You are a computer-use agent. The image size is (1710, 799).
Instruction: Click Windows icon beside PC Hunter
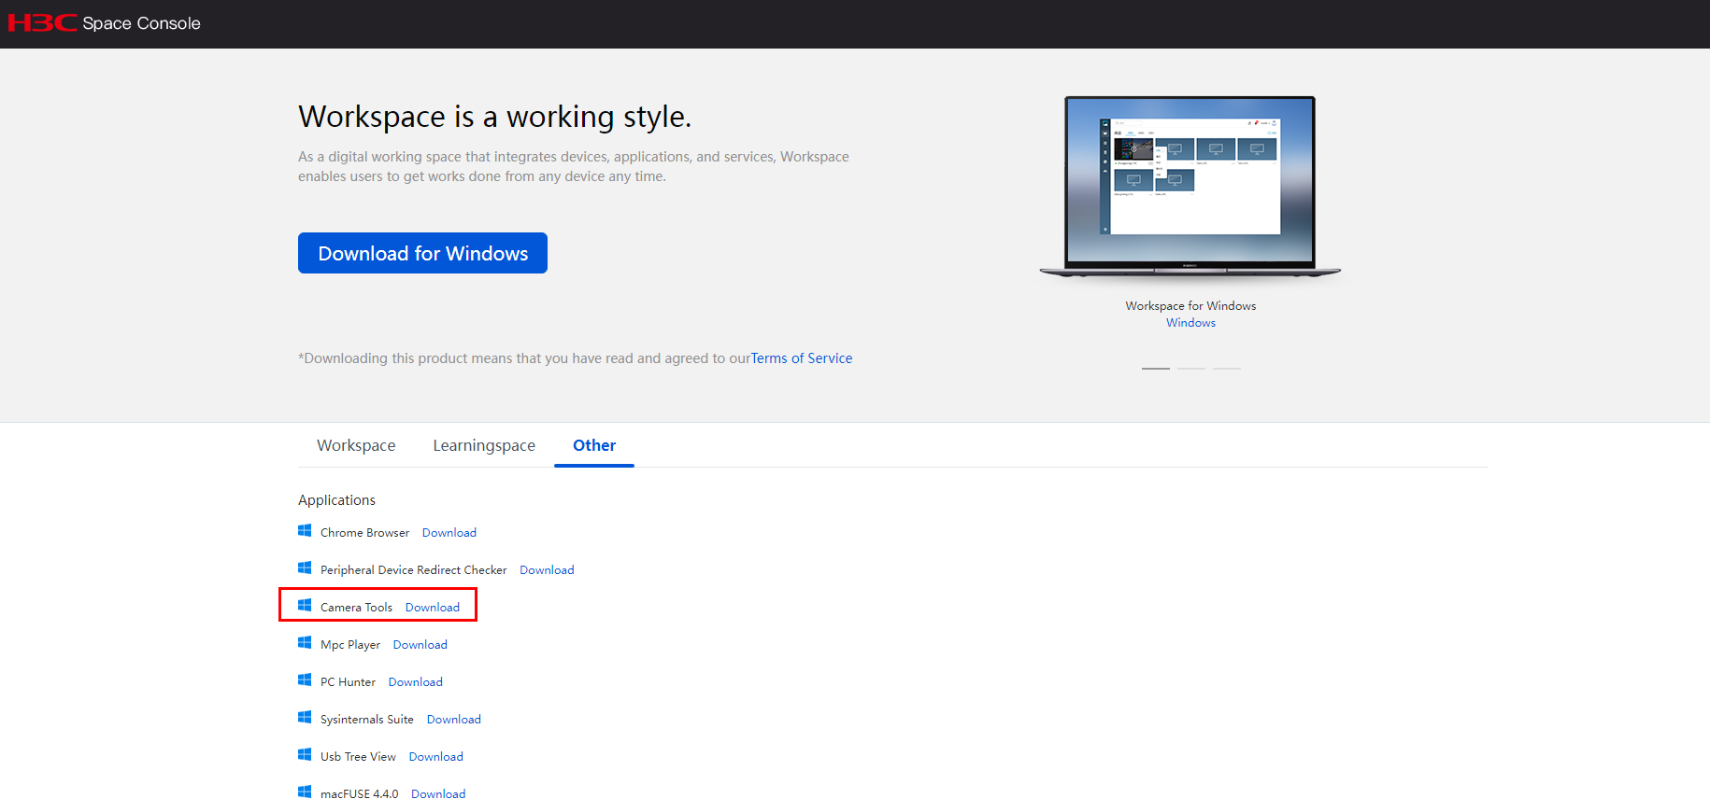pos(305,680)
